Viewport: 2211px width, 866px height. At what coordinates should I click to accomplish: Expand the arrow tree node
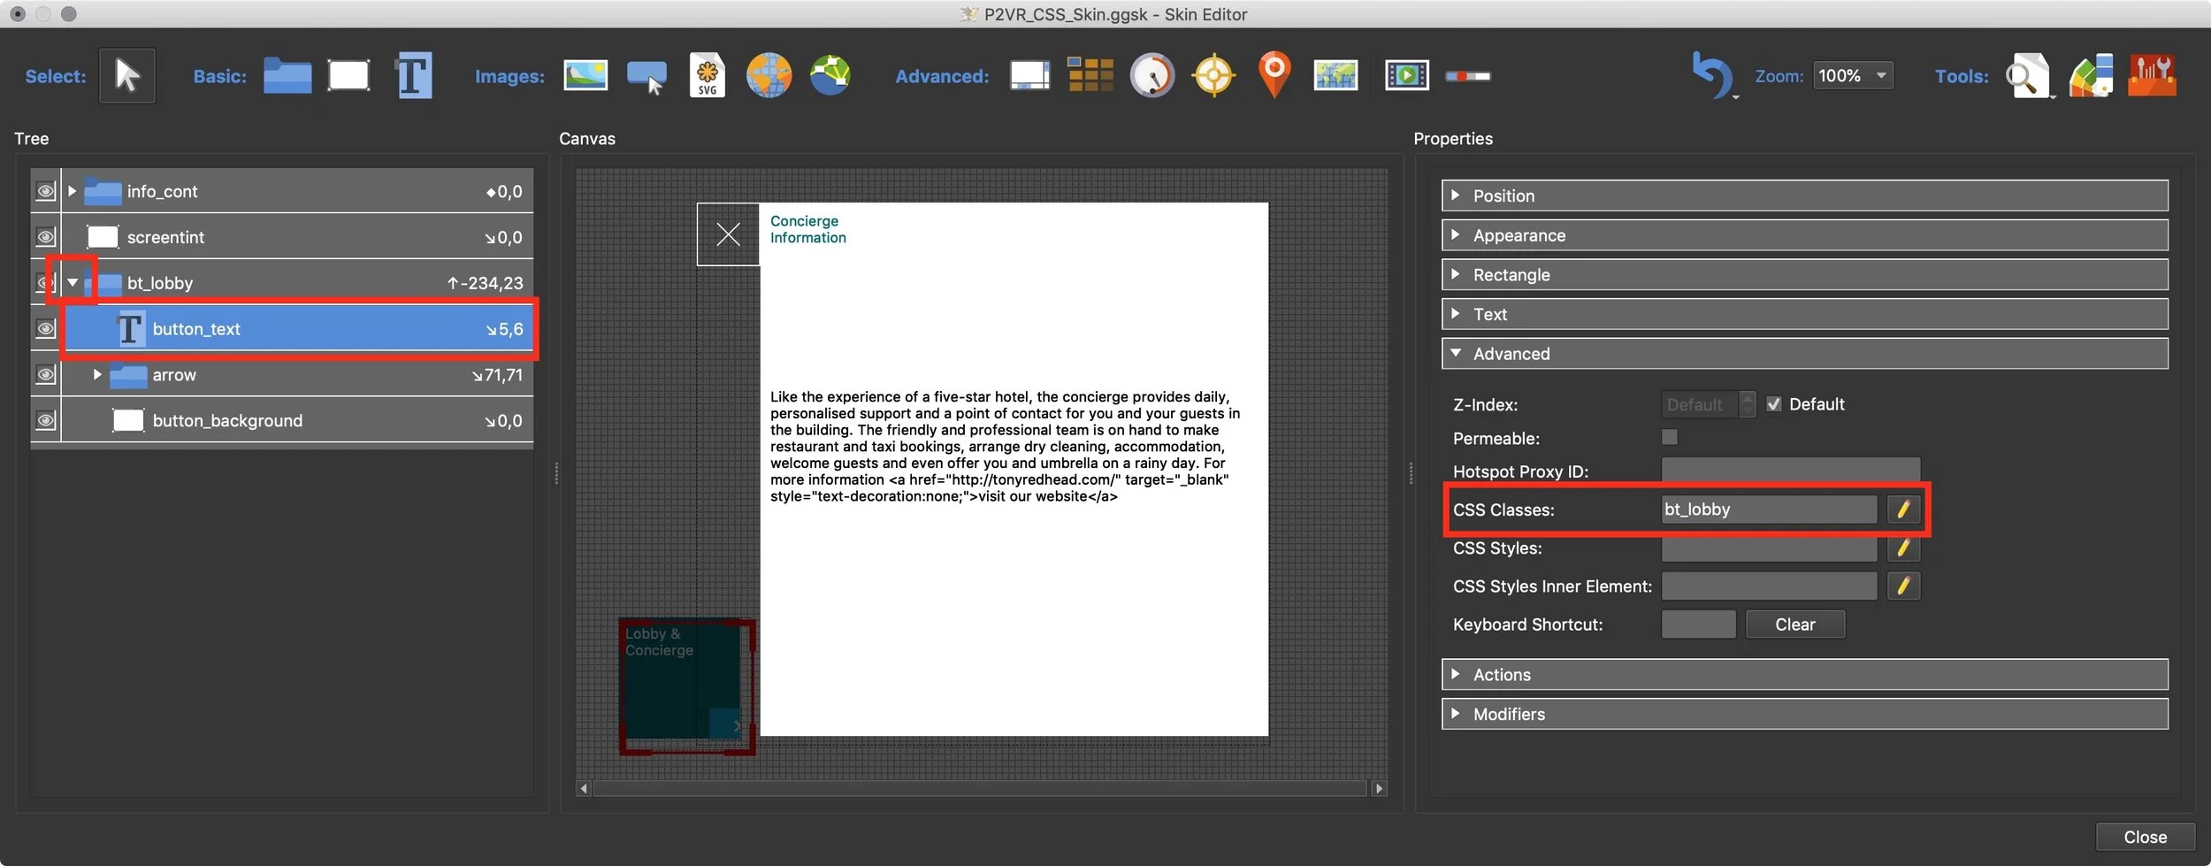pos(97,375)
